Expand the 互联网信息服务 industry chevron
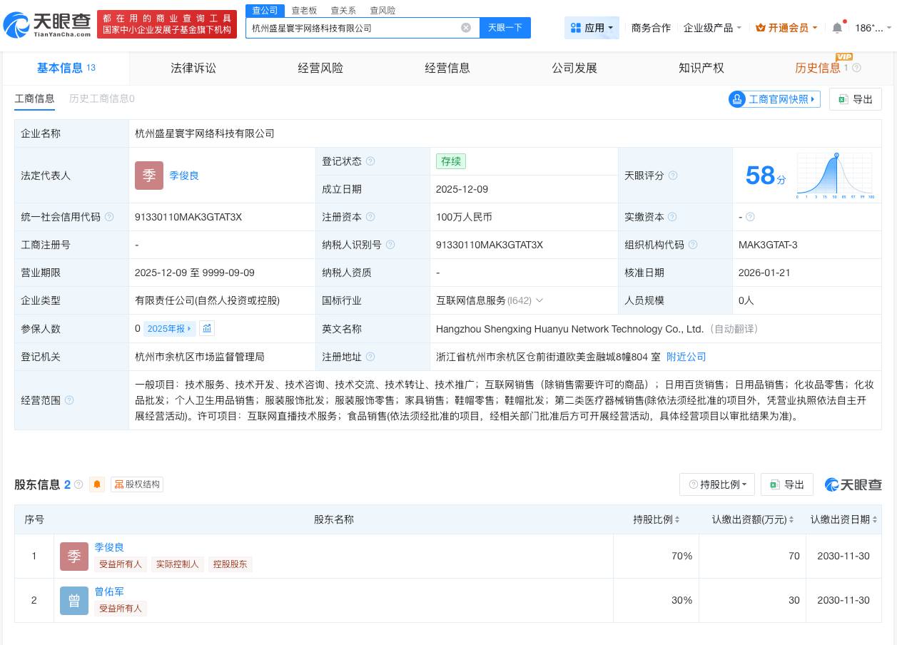Viewport: 897px width, 645px height. [x=539, y=300]
